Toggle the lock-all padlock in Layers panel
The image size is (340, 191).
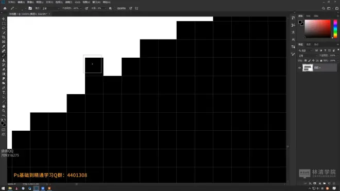coord(321,60)
